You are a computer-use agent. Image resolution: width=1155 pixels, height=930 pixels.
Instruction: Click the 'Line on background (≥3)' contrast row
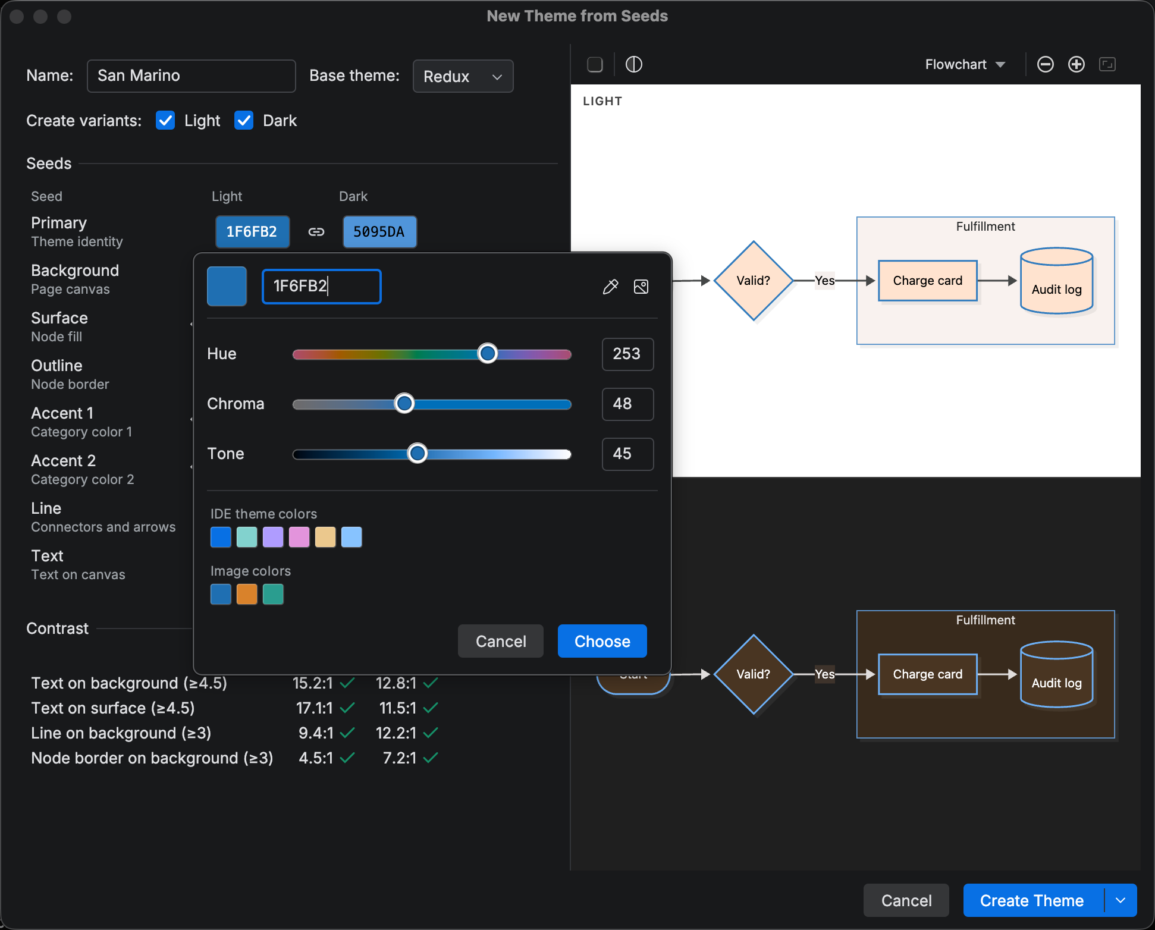[235, 733]
